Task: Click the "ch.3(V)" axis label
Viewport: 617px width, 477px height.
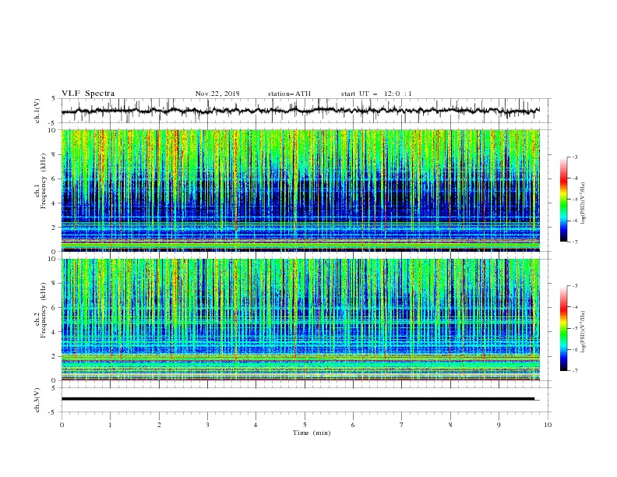Action: tap(37, 400)
